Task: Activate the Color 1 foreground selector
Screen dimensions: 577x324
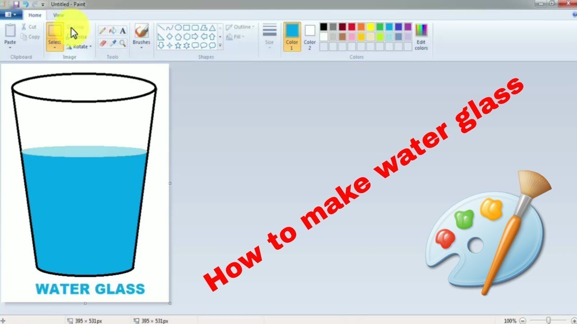Action: tap(292, 36)
